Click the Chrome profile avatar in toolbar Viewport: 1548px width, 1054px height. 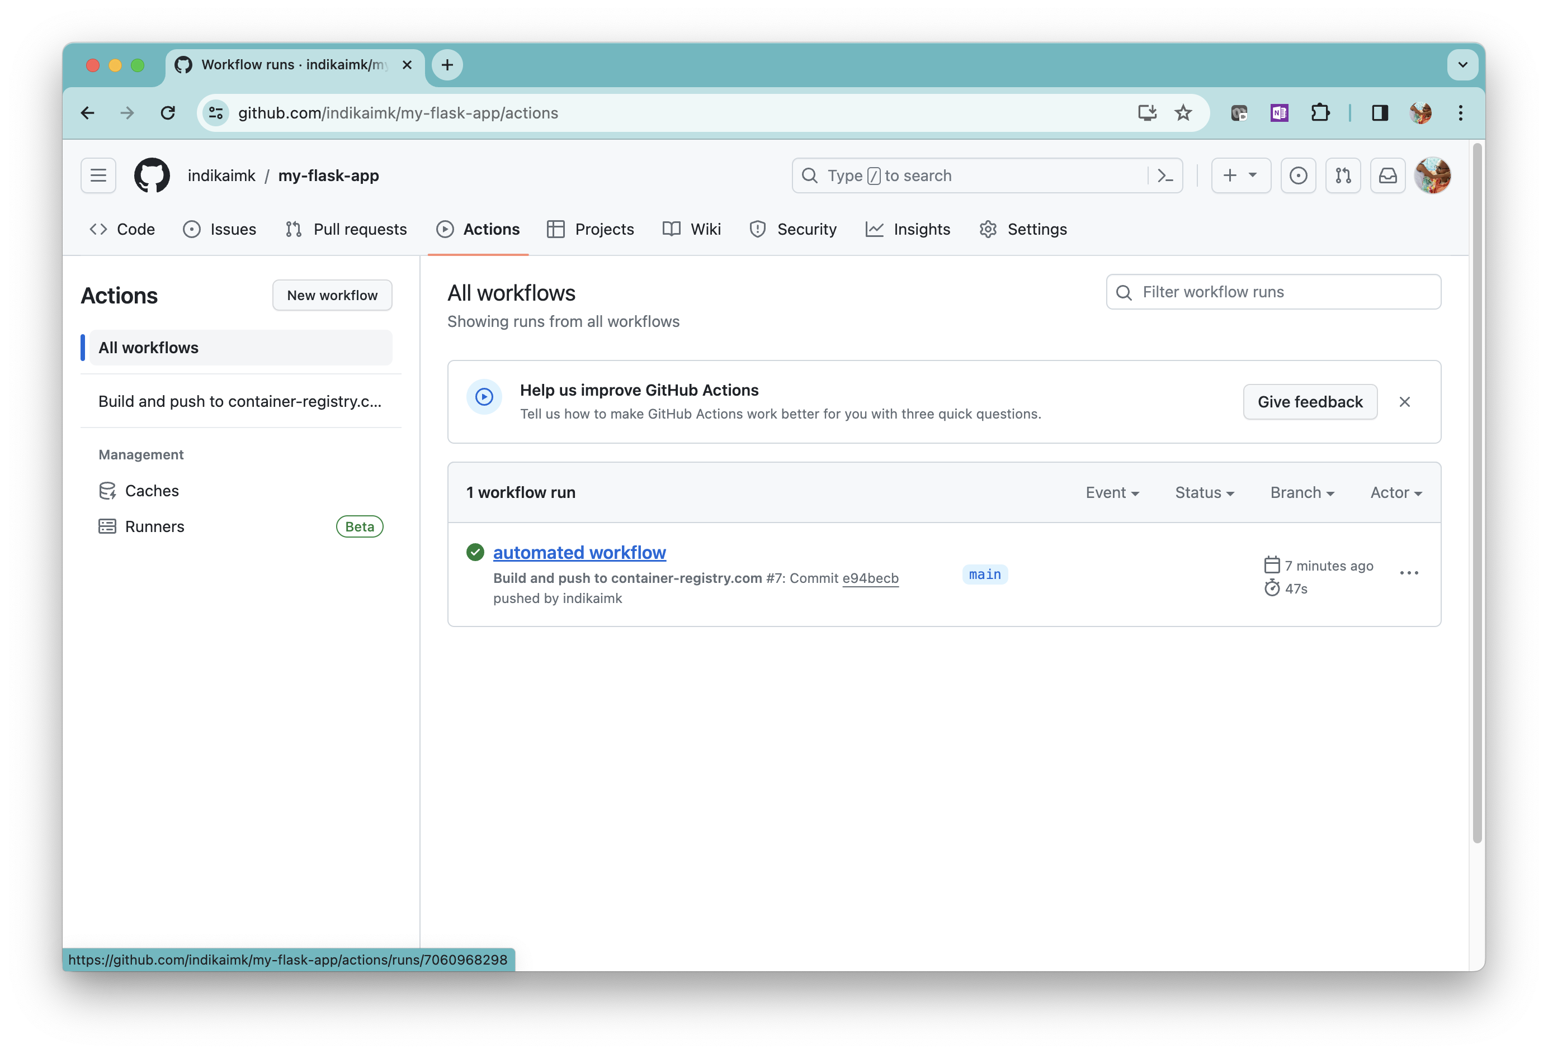[1420, 113]
